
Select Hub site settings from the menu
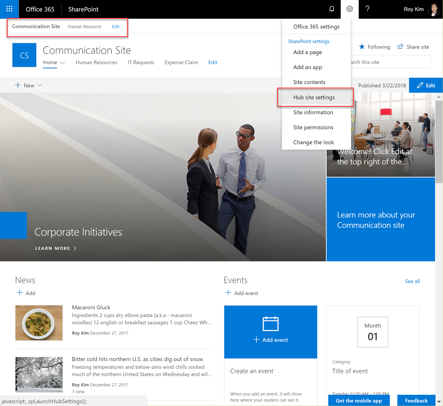point(314,97)
